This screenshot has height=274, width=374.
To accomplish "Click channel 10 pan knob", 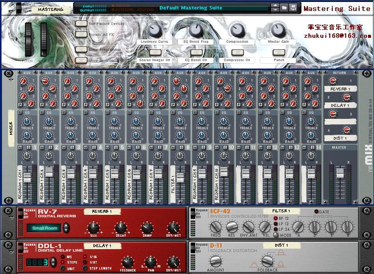I will click(224, 156).
